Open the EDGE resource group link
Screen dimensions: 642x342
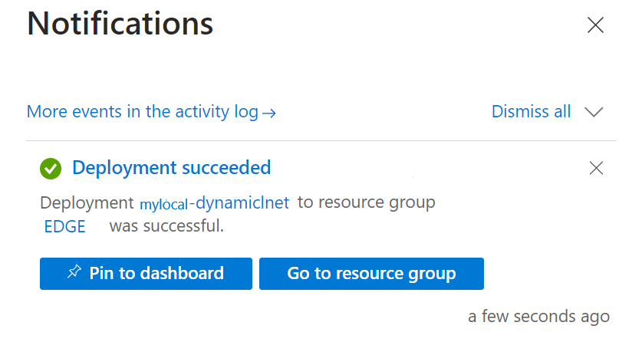coord(65,226)
